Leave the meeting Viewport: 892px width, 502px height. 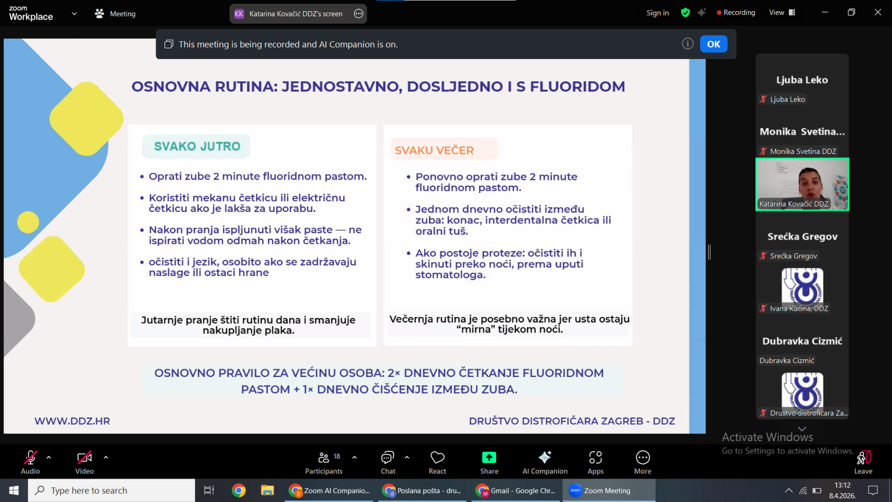click(863, 462)
